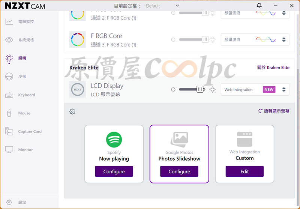Click the Kraken Elite section title
300x209 pixels.
pyautogui.click(x=84, y=68)
